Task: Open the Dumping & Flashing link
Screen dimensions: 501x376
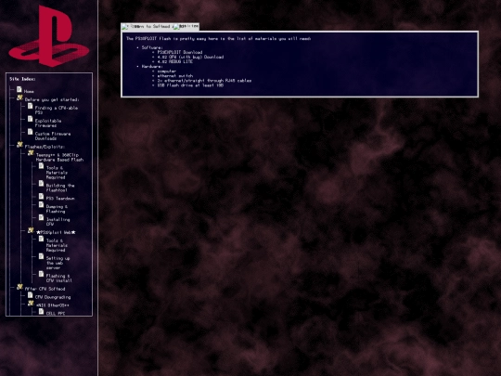Action: (x=57, y=209)
